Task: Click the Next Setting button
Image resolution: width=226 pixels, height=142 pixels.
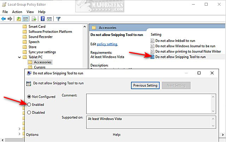Action: point(176,86)
